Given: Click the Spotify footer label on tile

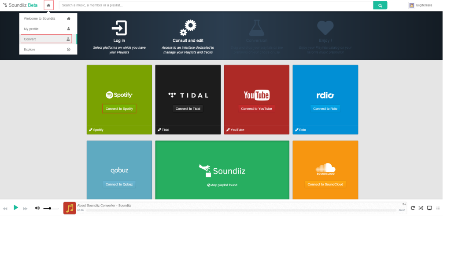Looking at the screenshot, I should click(x=96, y=130).
